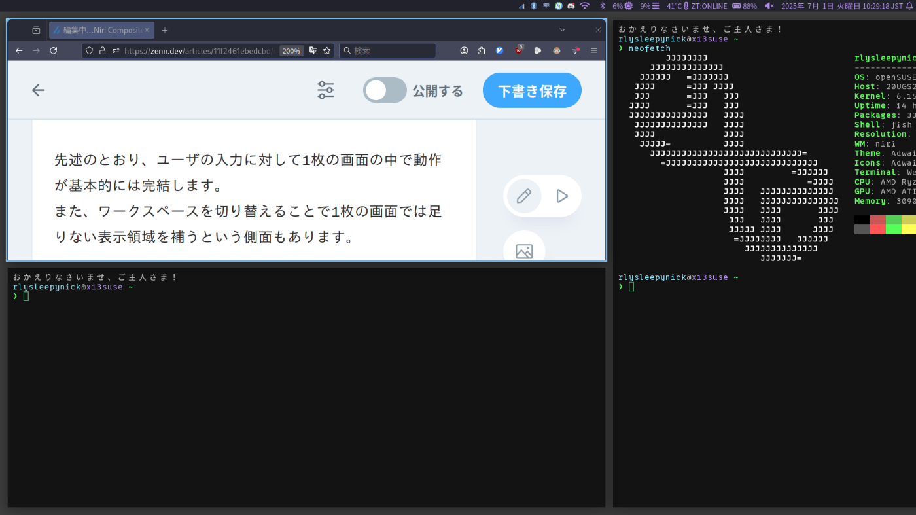This screenshot has width=916, height=515.
Task: Switch to preview with play icon
Action: pos(561,196)
